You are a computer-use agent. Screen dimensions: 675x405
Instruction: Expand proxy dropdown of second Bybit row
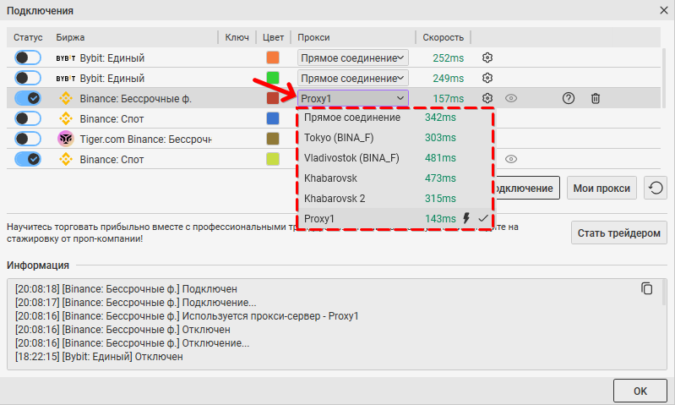coord(352,78)
